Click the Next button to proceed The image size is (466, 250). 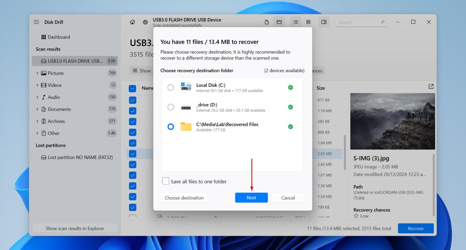pyautogui.click(x=251, y=198)
